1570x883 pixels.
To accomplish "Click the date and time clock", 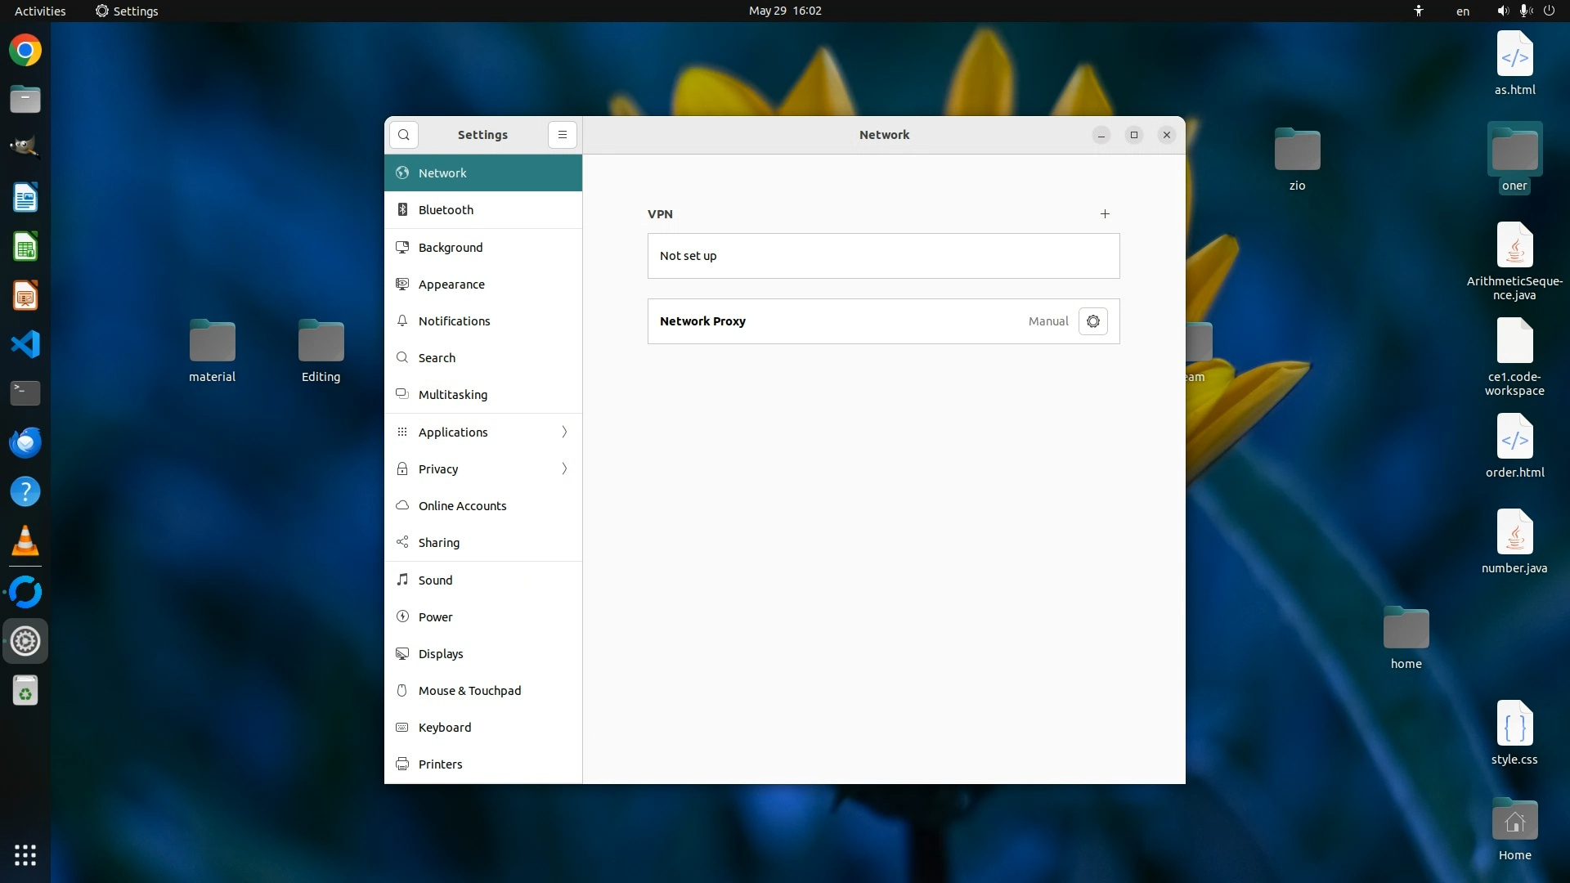I will [785, 11].
